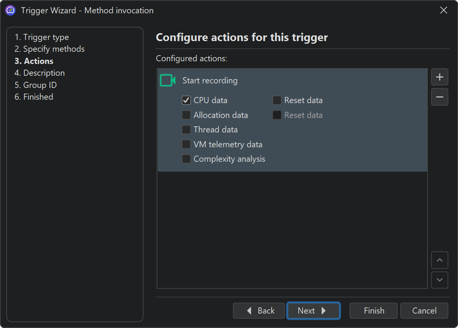
Task: Select the Specify methods step
Action: point(50,49)
